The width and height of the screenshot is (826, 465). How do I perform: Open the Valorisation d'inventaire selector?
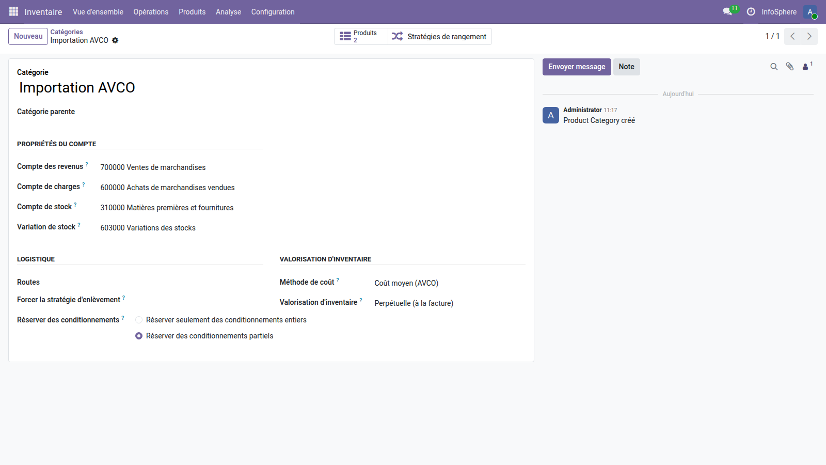[x=414, y=303]
